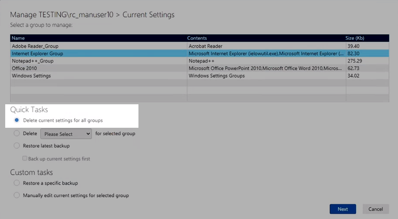
Task: Choose Delete current settings for all groups
Action: coord(17,120)
